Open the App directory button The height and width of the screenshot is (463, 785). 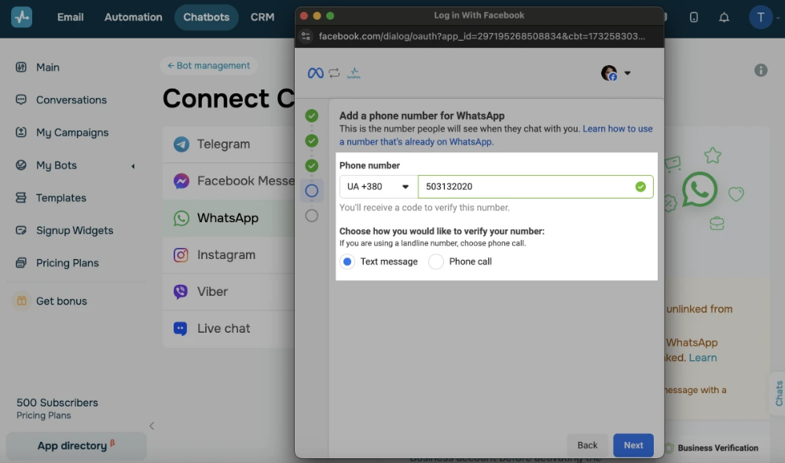[76, 446]
